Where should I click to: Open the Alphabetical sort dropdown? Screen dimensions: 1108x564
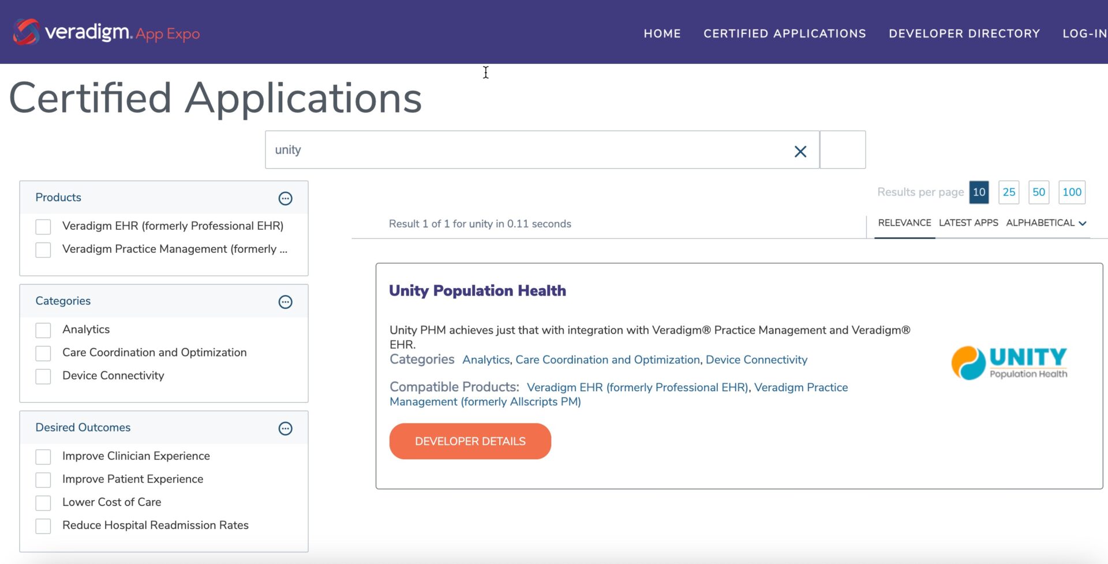coord(1046,223)
